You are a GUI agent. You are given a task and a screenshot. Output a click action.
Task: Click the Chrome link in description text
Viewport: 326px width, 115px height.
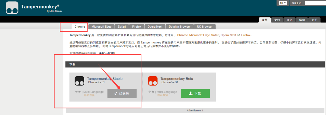click(x=182, y=35)
